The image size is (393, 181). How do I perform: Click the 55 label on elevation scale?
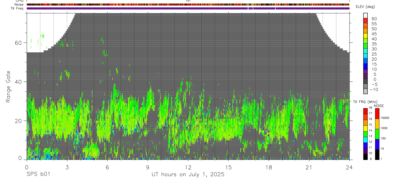coord(374,24)
